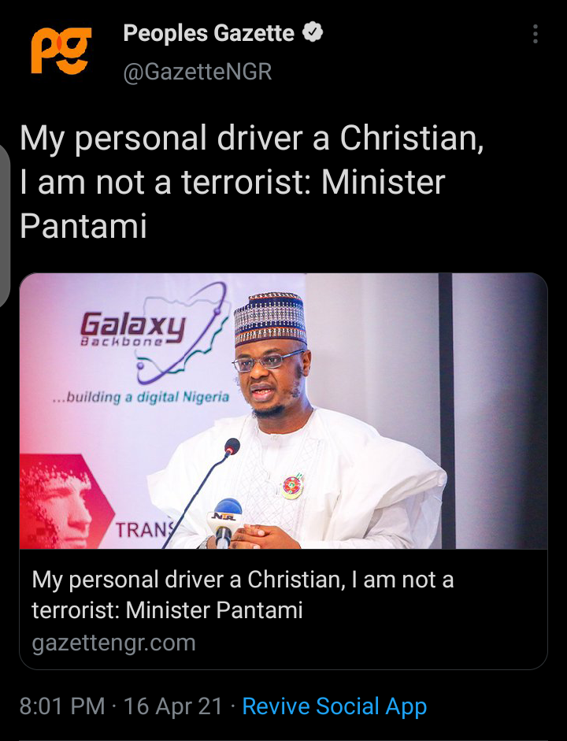
Task: Tap the tweet's first line about personal driver
Action: [252, 139]
